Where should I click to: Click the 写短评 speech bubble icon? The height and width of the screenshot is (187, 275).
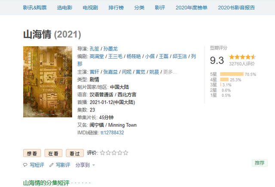pos(25,165)
